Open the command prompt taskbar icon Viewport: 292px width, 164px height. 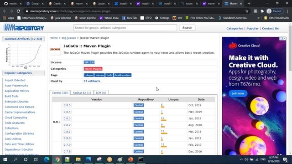(x=141, y=159)
